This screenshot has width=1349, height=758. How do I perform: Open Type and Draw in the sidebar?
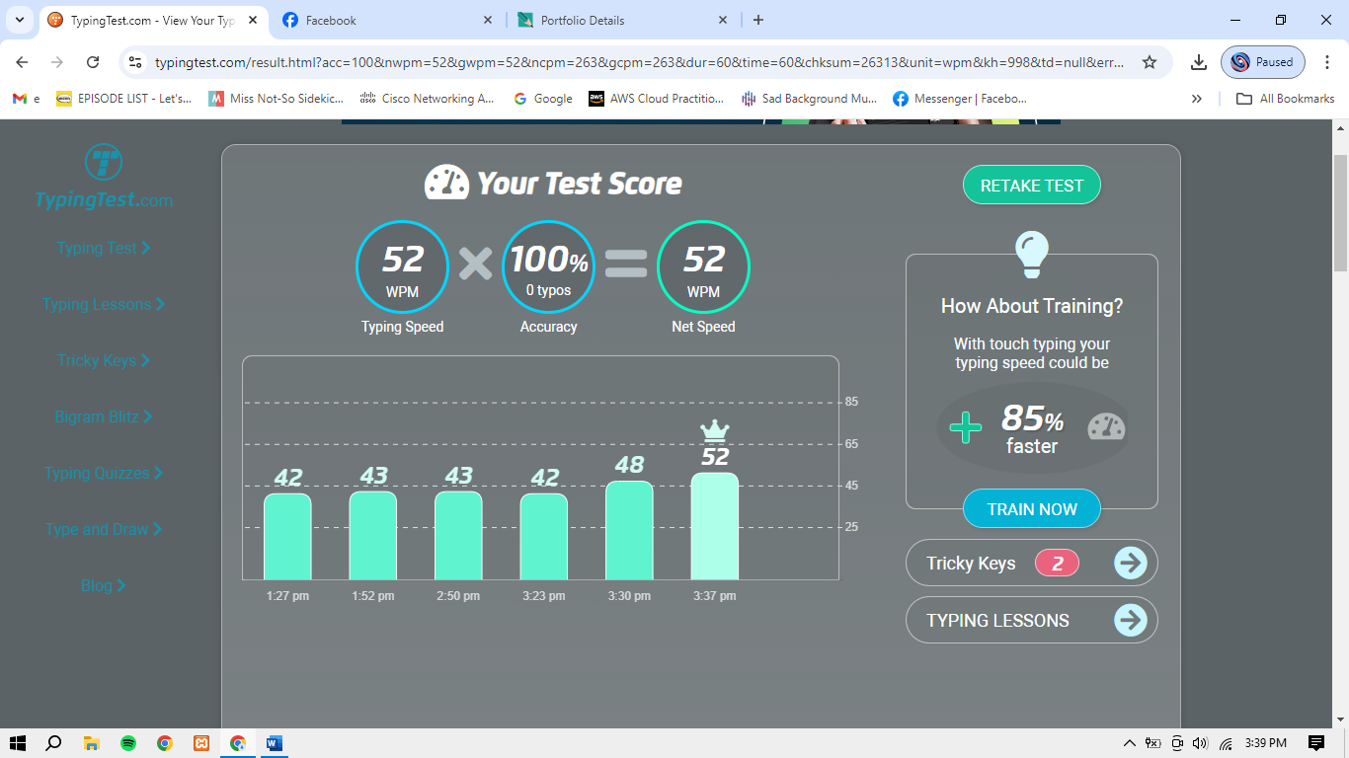[x=104, y=530]
